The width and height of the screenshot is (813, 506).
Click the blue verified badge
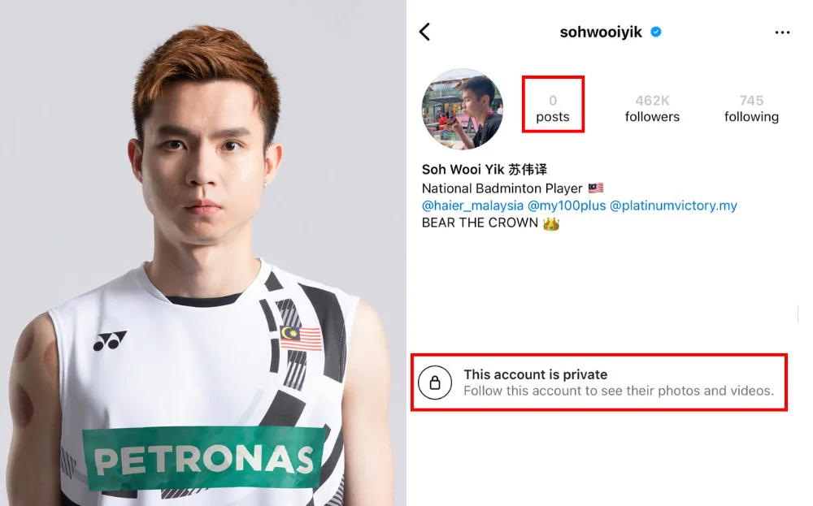point(656,32)
